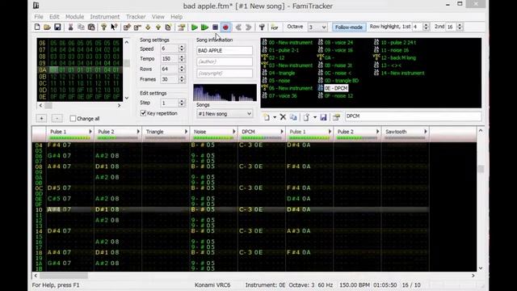
Task: Open the Help menu
Action: [176, 16]
